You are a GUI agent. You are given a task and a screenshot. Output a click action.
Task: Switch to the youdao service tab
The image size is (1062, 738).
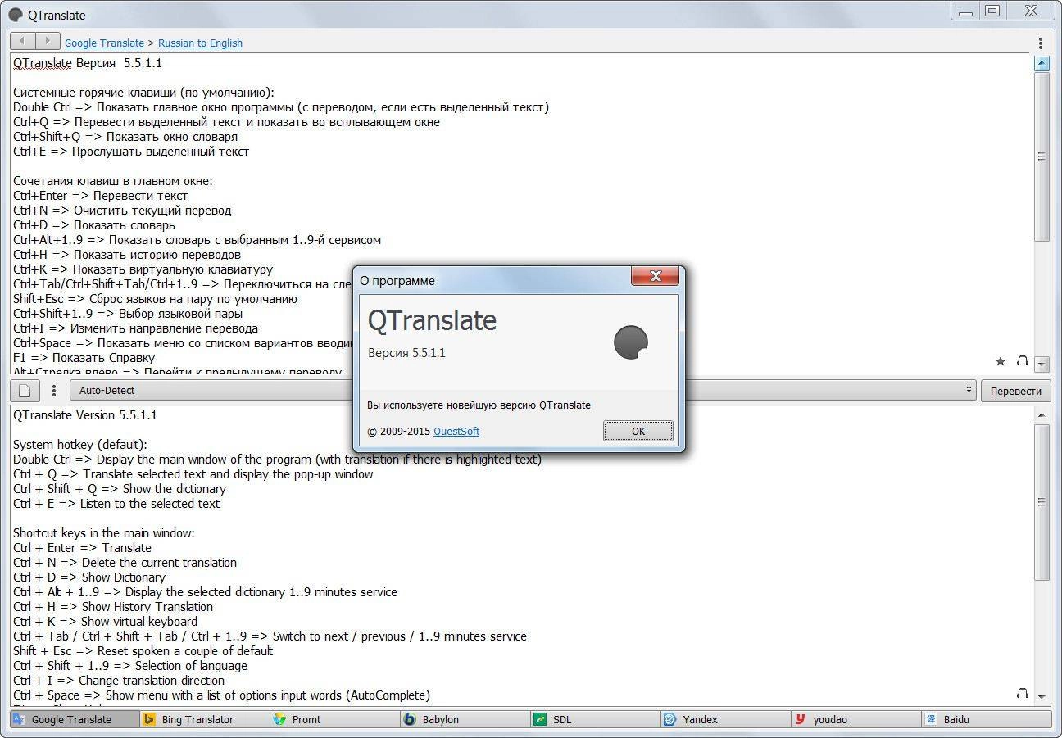pos(856,719)
